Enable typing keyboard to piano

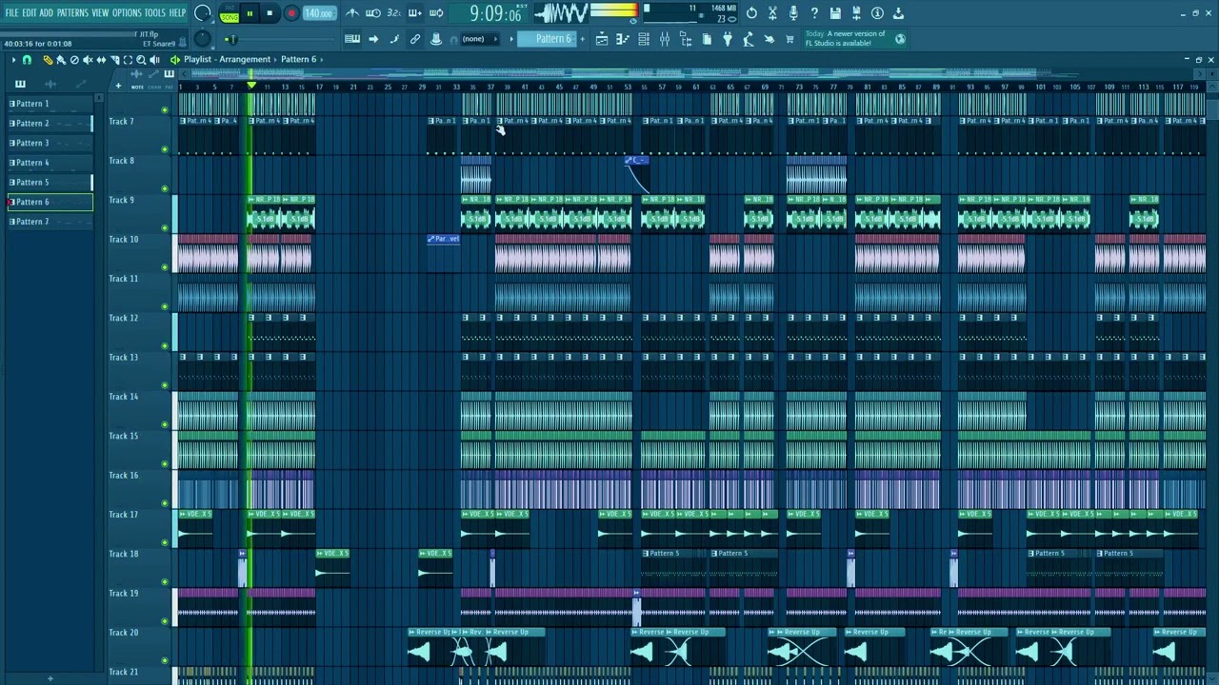pos(352,39)
